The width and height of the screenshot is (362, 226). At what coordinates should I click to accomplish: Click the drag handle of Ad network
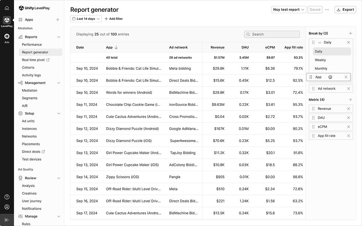click(313, 88)
